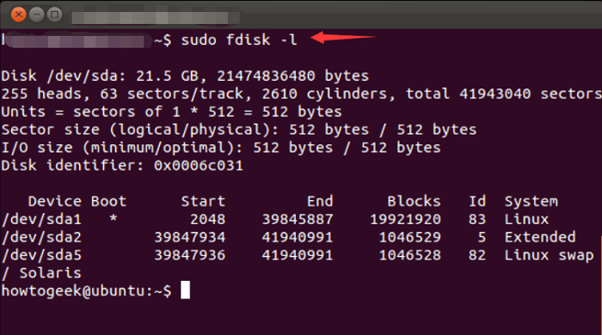Click the 'sudo fdisk -l' command text
The image size is (602, 335).
[239, 40]
